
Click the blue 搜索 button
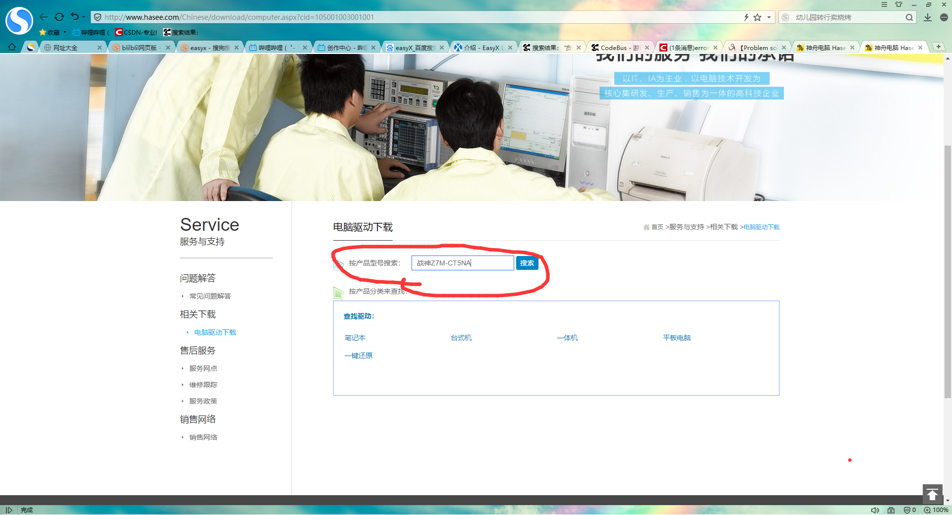(x=527, y=263)
